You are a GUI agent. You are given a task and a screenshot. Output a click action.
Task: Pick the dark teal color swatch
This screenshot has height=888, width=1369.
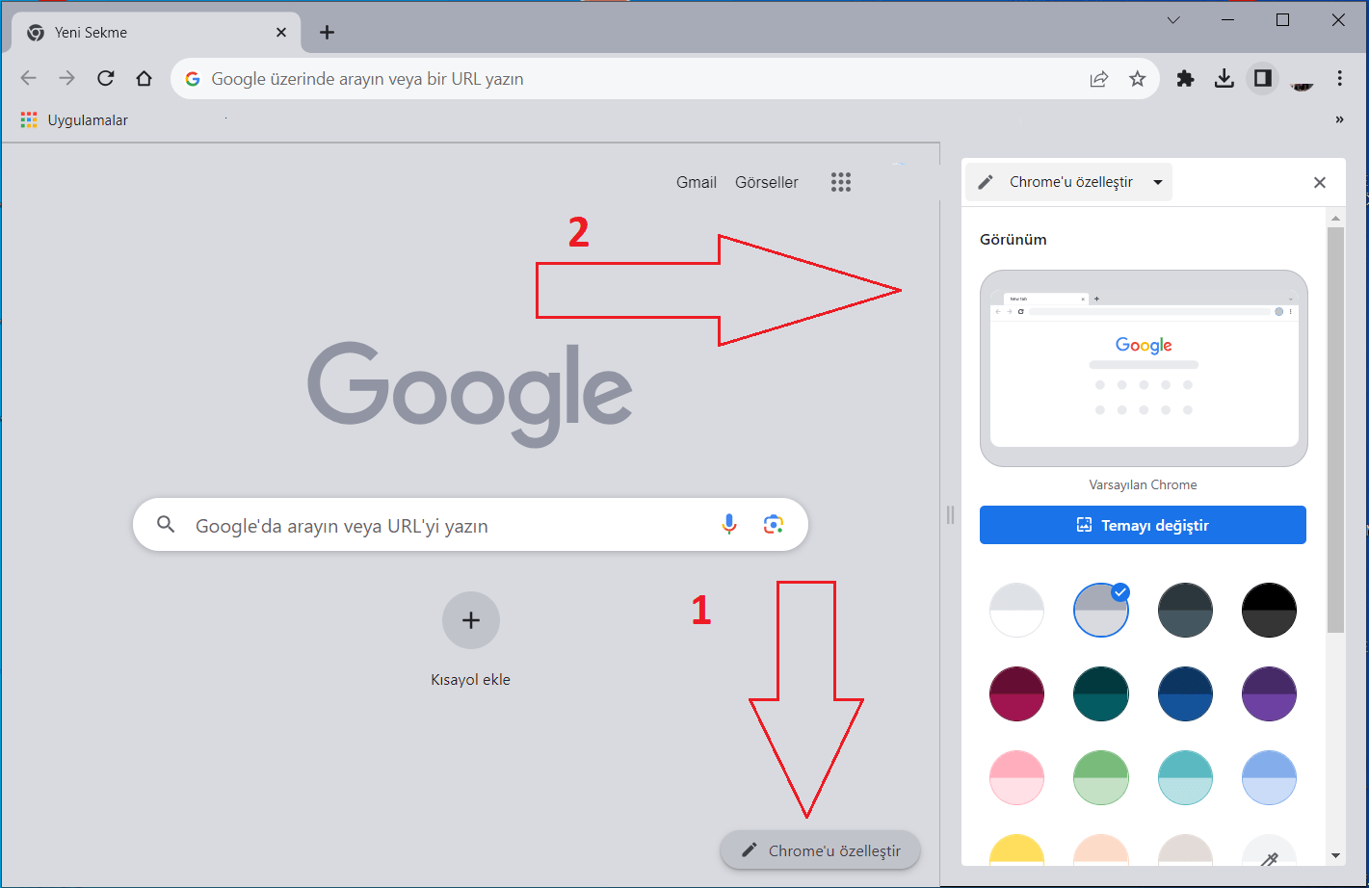(1101, 693)
